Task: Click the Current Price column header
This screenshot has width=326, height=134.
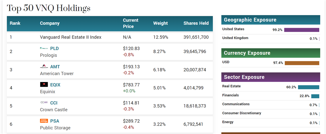Action: click(131, 23)
